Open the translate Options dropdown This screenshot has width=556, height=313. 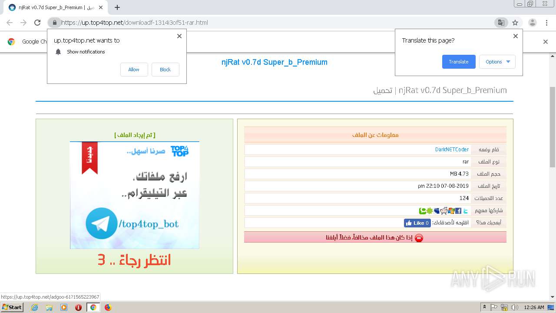click(x=497, y=62)
